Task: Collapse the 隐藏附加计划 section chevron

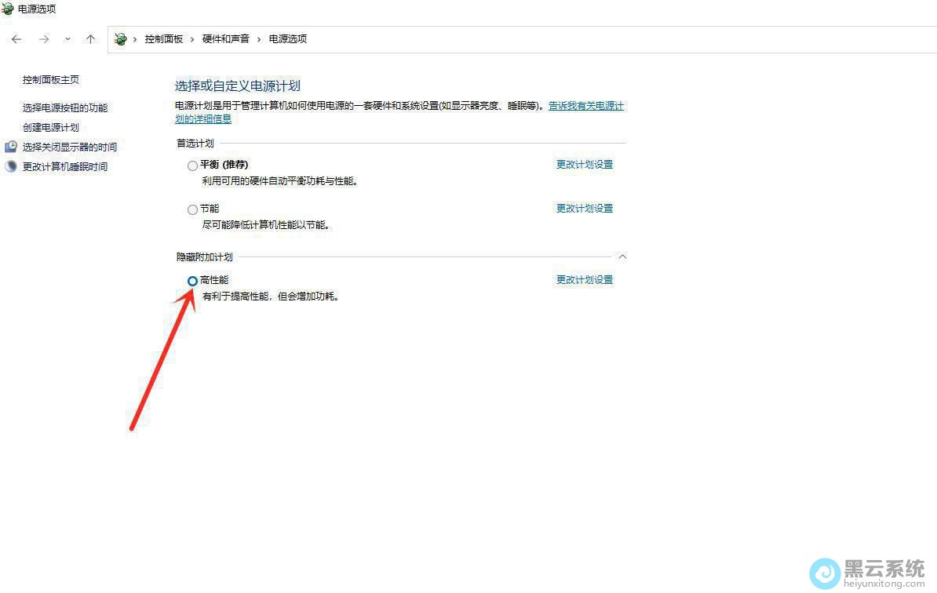Action: pos(622,256)
